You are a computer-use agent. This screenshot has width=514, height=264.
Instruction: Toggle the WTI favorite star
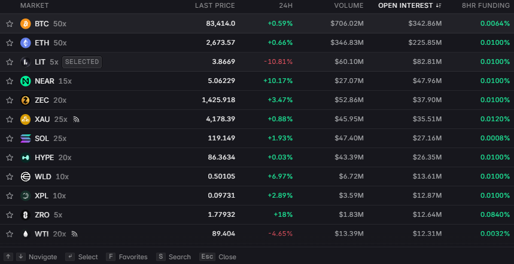click(10, 234)
